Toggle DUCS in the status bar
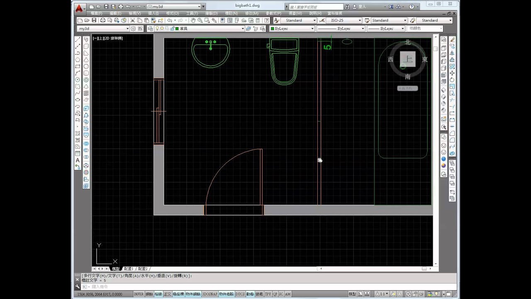 tap(240, 294)
